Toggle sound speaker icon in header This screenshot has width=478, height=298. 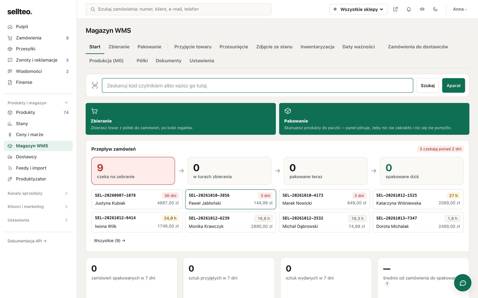(x=422, y=9)
